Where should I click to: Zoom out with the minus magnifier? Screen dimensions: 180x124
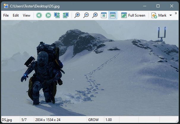(x=86, y=15)
